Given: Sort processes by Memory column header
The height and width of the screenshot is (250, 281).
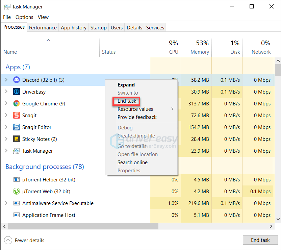Looking at the screenshot, I should 199,52.
